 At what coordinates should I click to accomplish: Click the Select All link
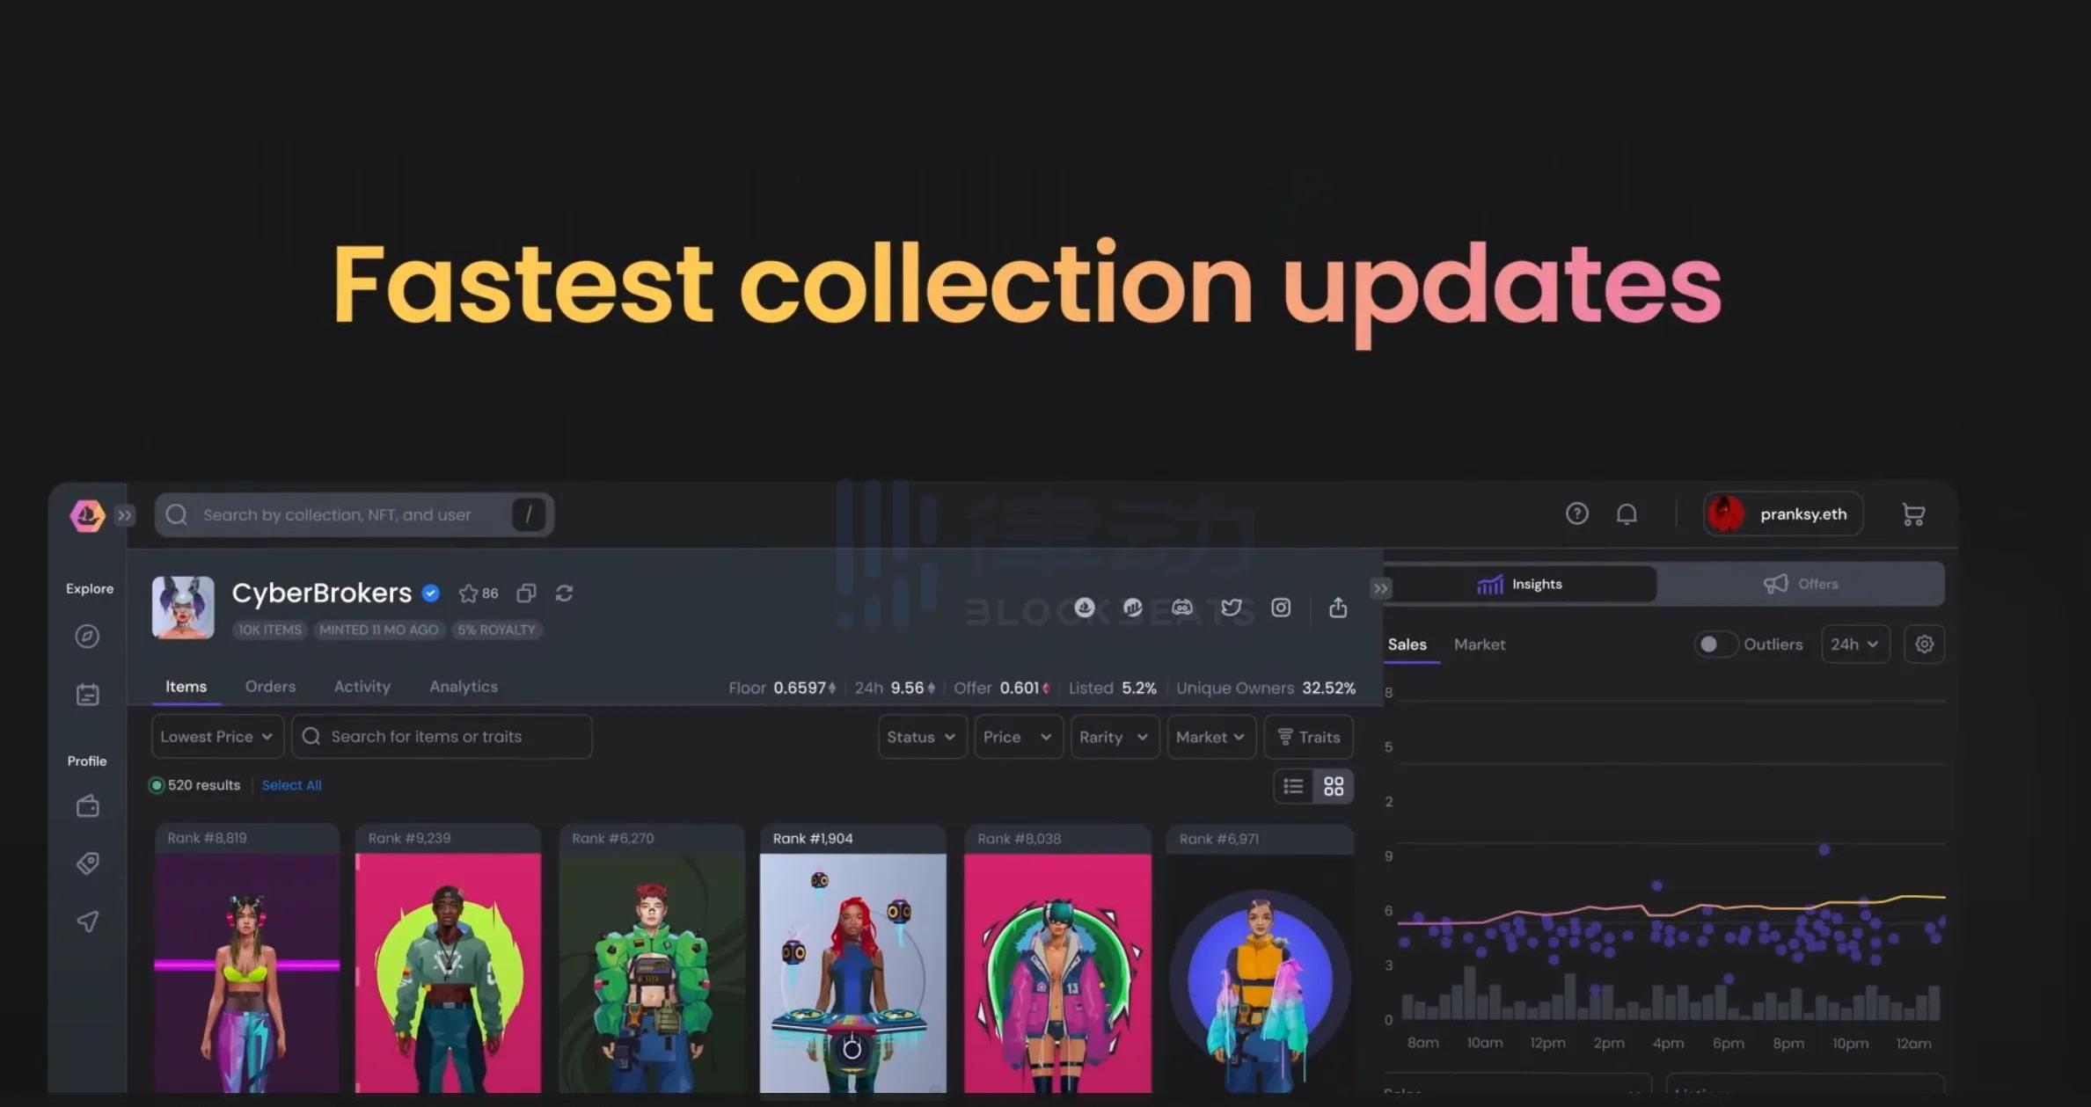(x=291, y=785)
